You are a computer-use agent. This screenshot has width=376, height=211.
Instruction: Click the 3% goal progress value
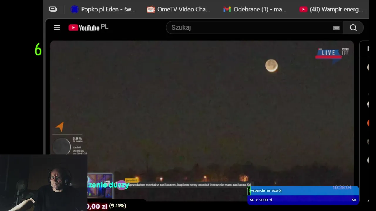[x=354, y=200]
